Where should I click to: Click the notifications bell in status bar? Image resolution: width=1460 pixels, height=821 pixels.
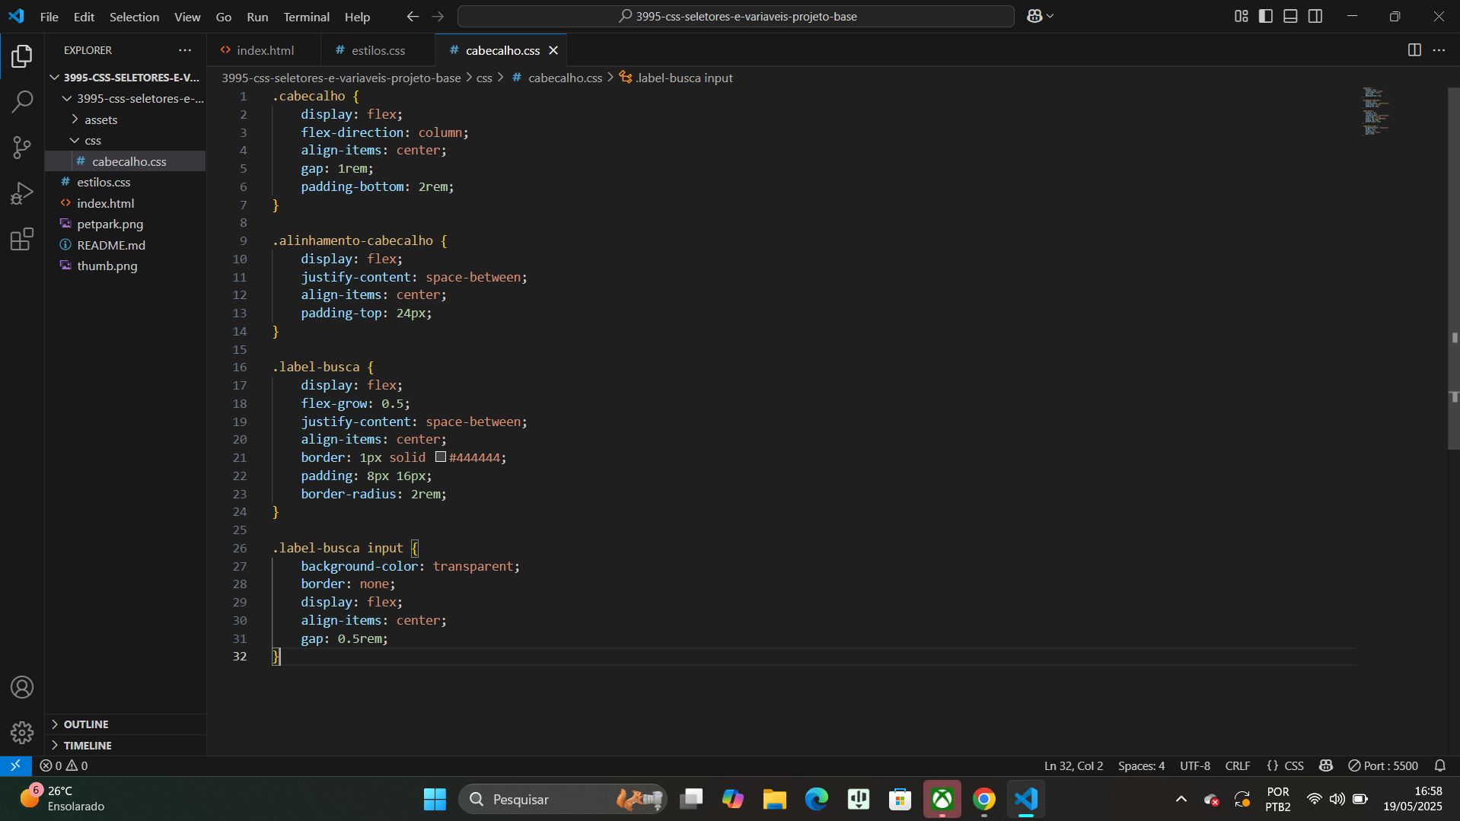(x=1440, y=765)
